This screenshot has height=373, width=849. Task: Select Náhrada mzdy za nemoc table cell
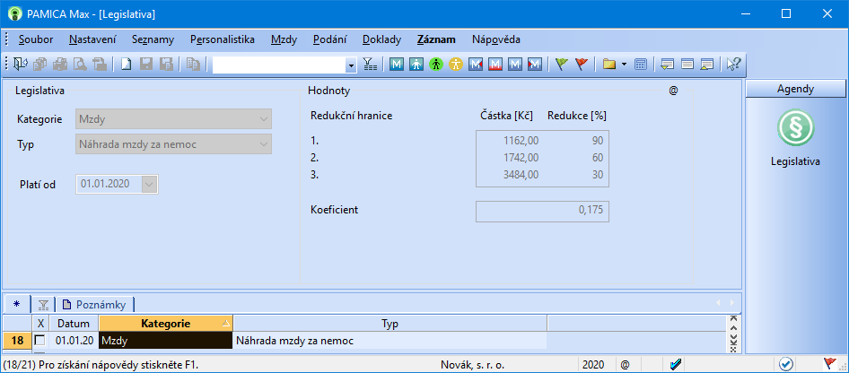pos(389,341)
